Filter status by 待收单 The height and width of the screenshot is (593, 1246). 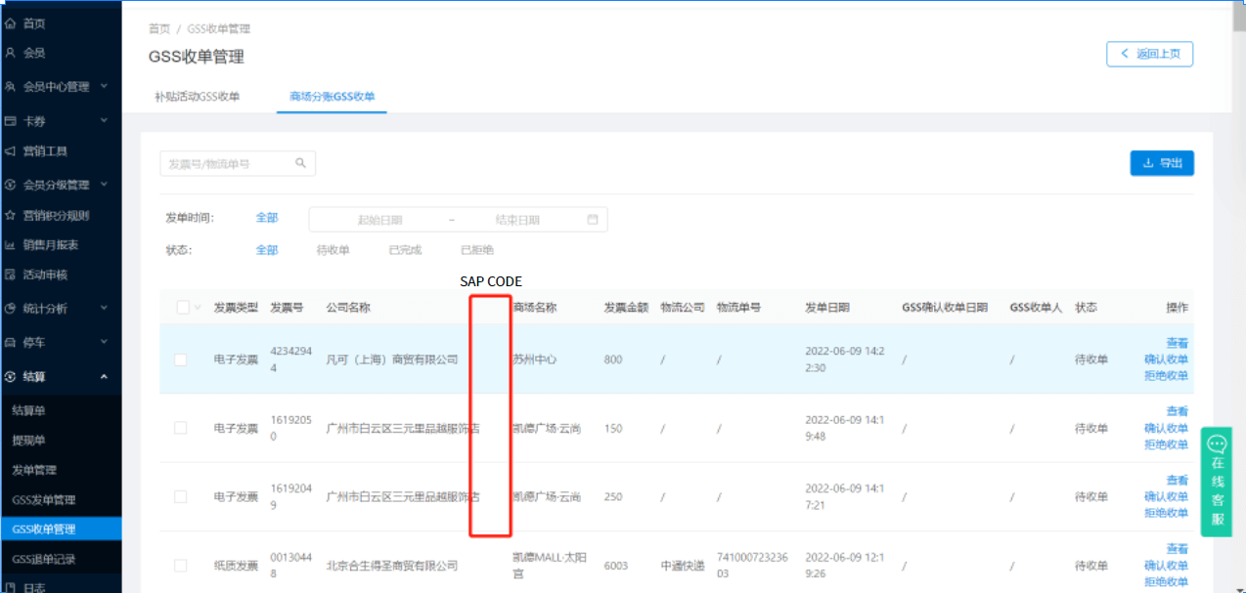click(x=334, y=250)
